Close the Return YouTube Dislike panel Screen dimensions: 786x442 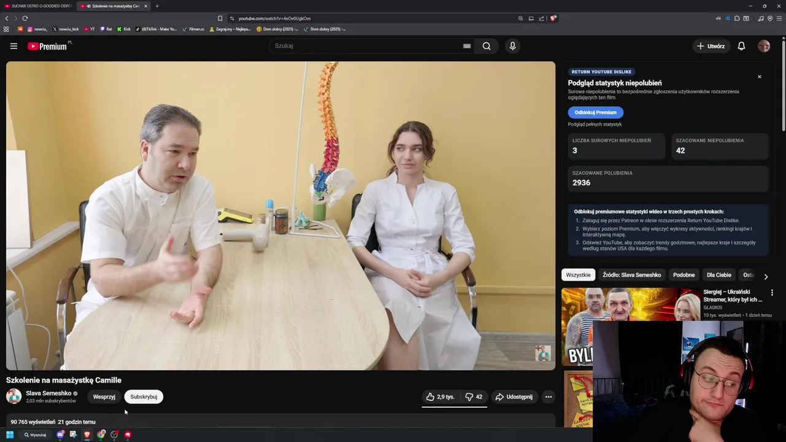point(760,77)
